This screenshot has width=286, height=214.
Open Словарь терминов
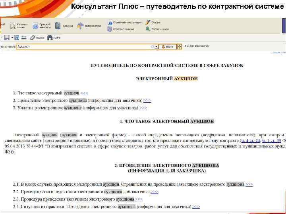pos(121,29)
